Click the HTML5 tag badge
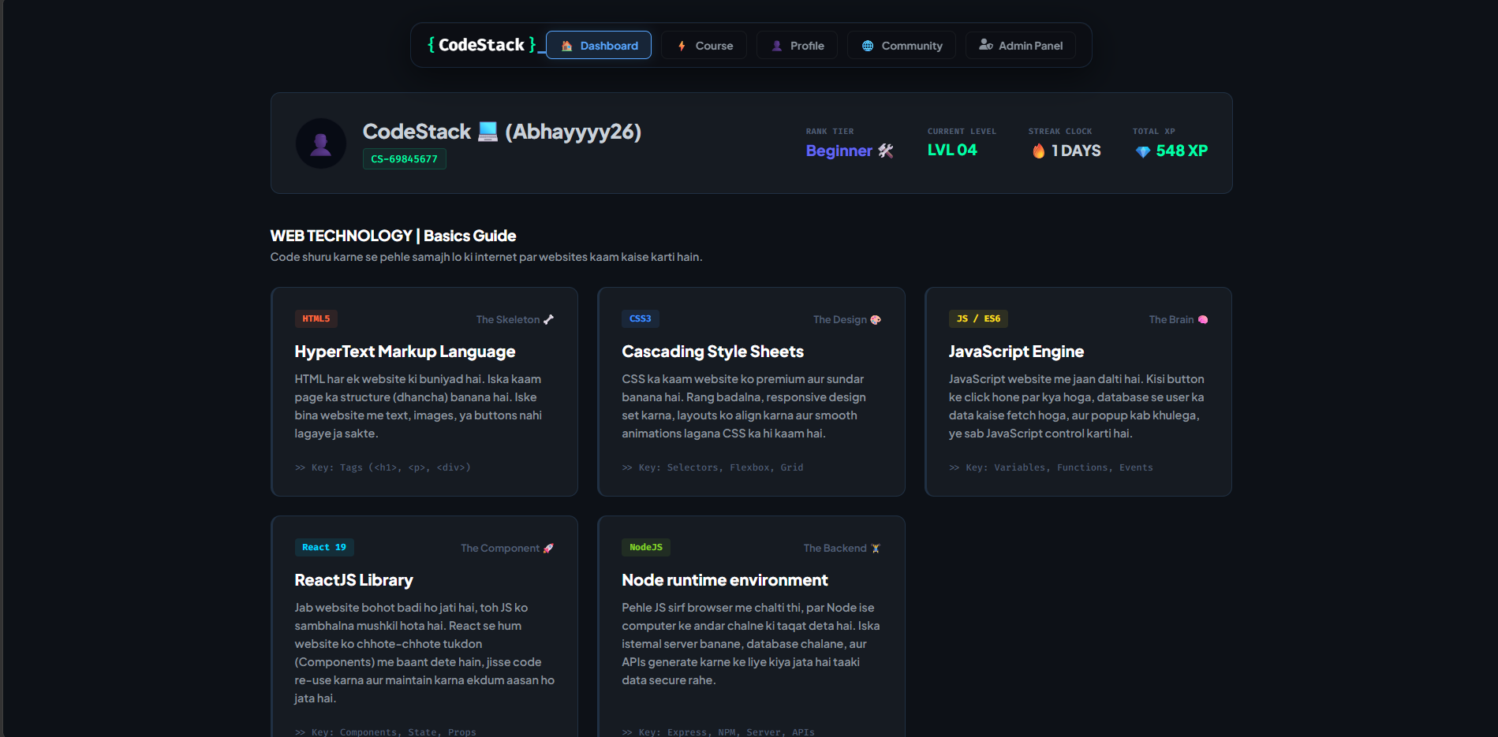The height and width of the screenshot is (737, 1498). [x=316, y=318]
